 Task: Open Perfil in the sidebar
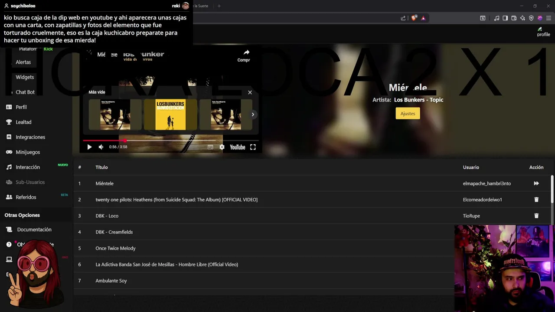(x=21, y=107)
